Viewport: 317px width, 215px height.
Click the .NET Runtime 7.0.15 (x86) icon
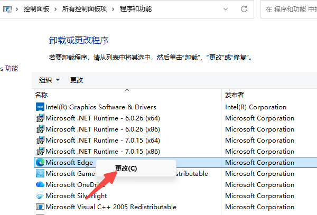click(40, 152)
